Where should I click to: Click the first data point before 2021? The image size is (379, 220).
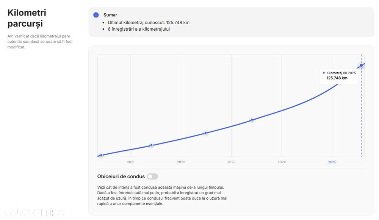tap(101, 155)
